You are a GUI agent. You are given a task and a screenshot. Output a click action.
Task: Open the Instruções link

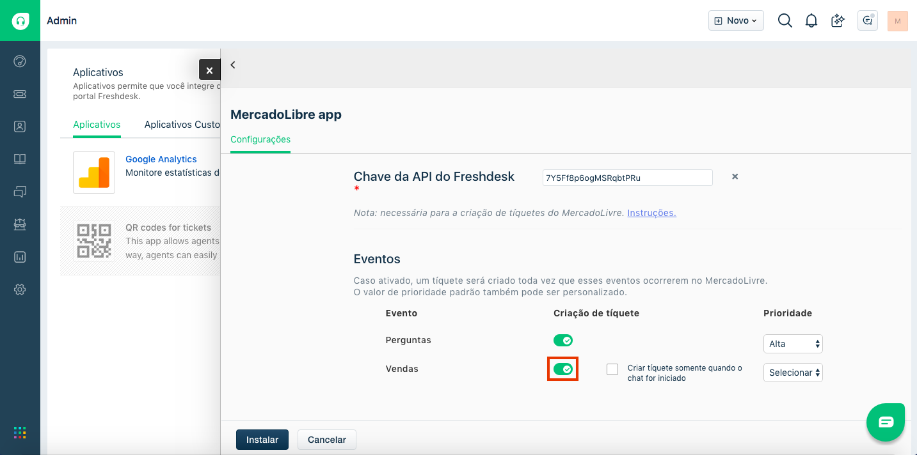click(651, 213)
